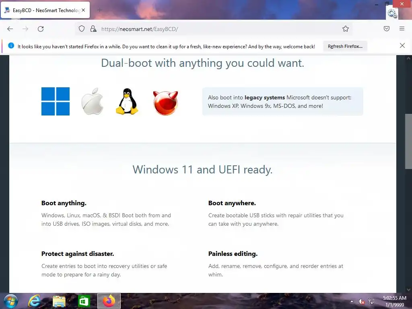Launch Internet Explorer from taskbar
This screenshot has height=309, width=412.
coord(35,301)
